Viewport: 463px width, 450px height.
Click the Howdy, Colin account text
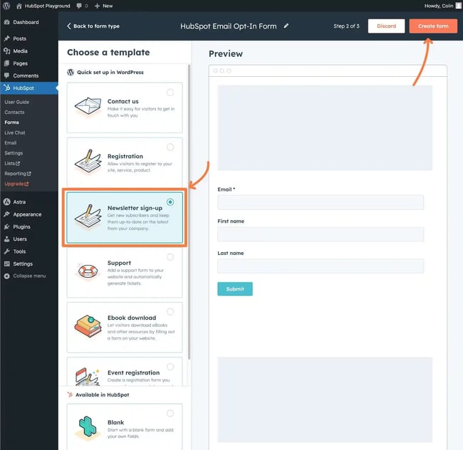coord(439,6)
